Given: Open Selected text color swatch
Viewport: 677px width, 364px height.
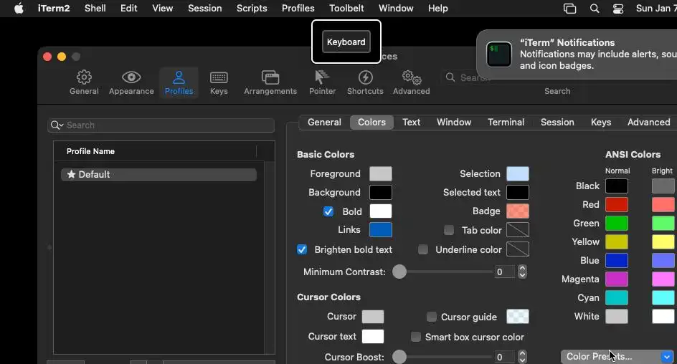Looking at the screenshot, I should [518, 192].
